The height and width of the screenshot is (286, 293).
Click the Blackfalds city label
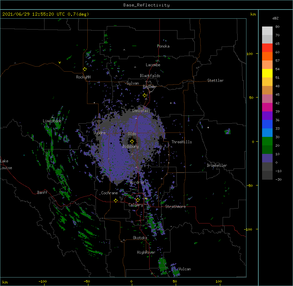coord(150,76)
